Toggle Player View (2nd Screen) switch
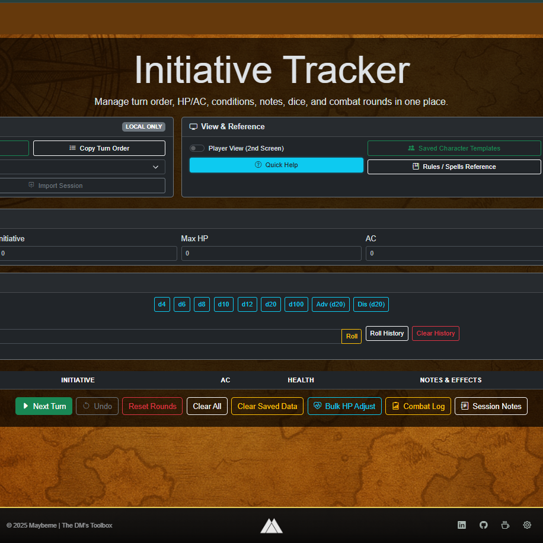543x543 pixels. (x=197, y=148)
